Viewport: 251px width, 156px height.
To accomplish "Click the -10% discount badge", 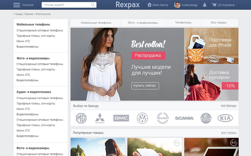I will 230,86.
